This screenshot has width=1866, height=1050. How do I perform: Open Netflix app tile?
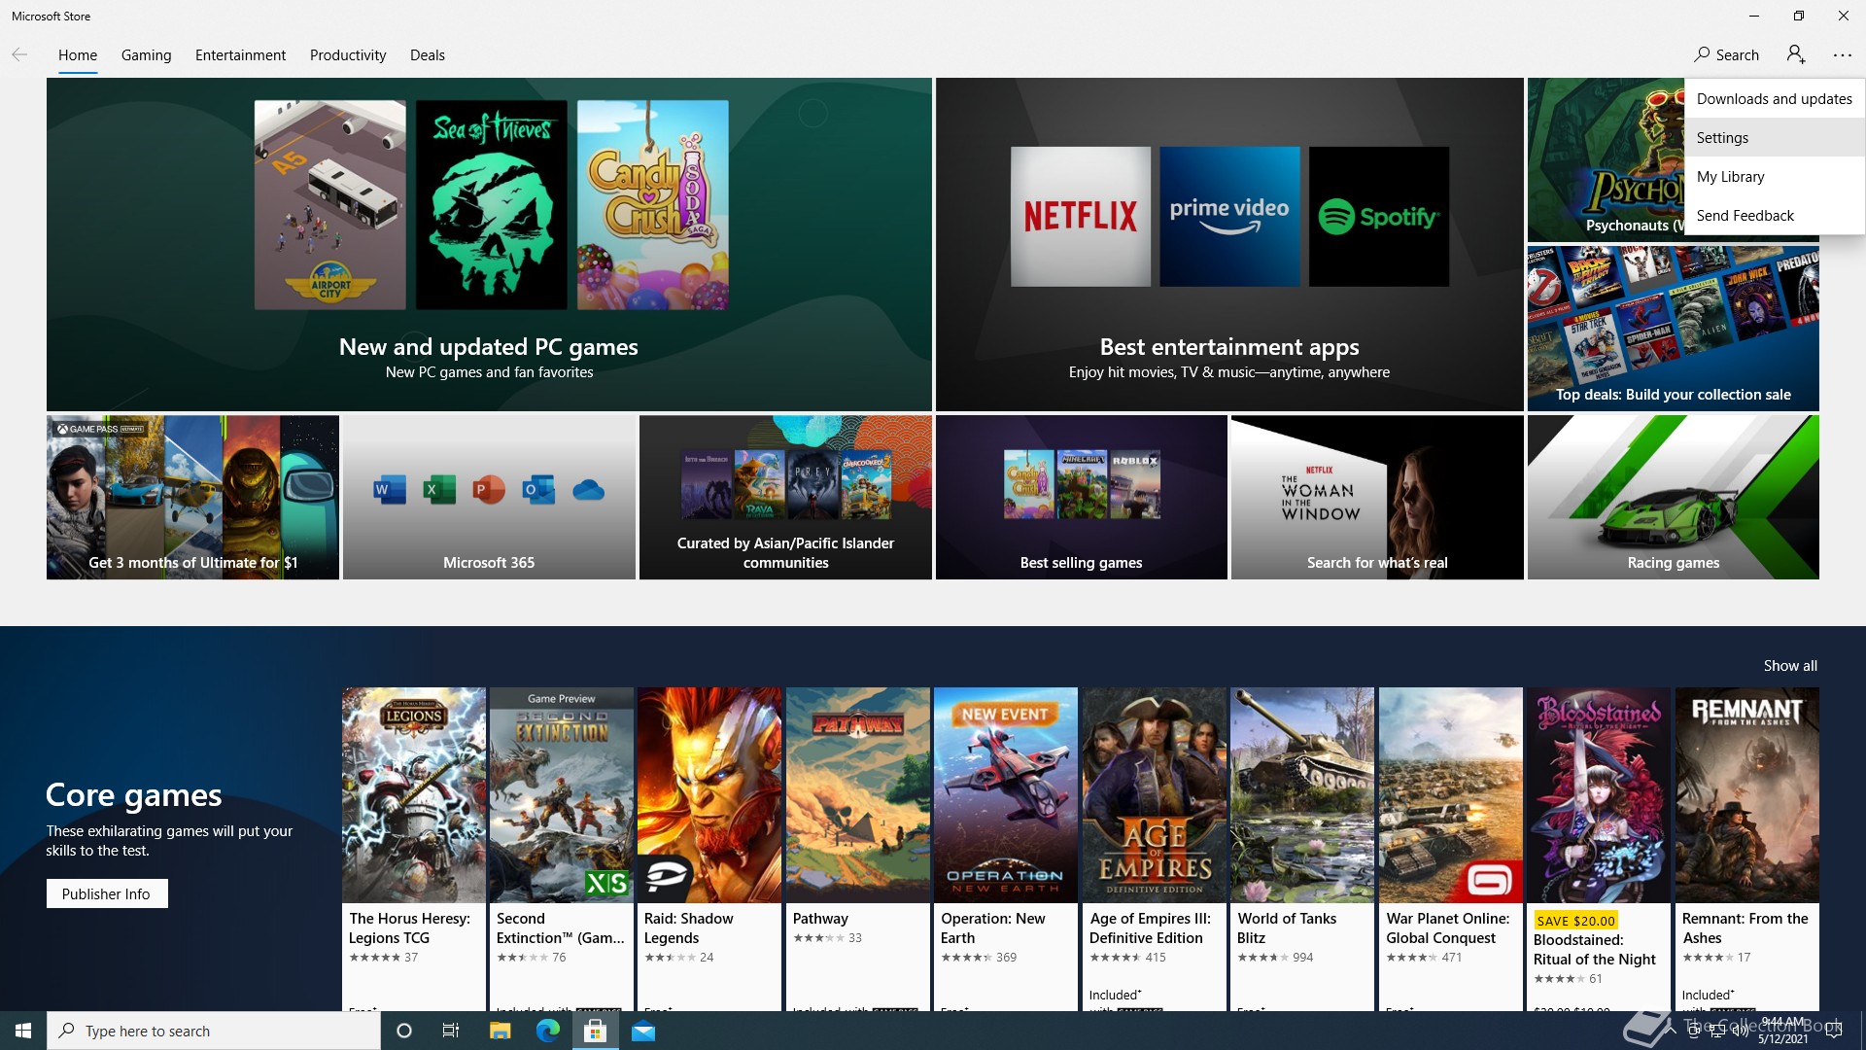point(1080,216)
